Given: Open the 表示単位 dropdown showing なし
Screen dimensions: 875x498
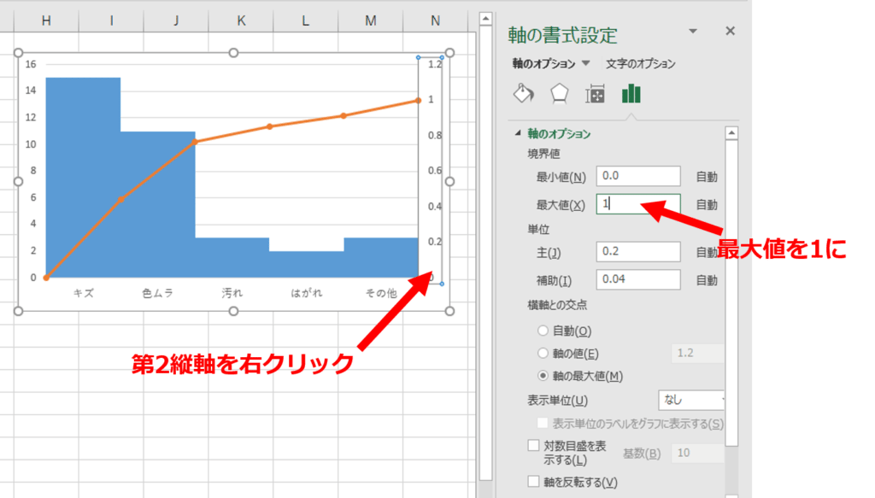Looking at the screenshot, I should coord(694,400).
